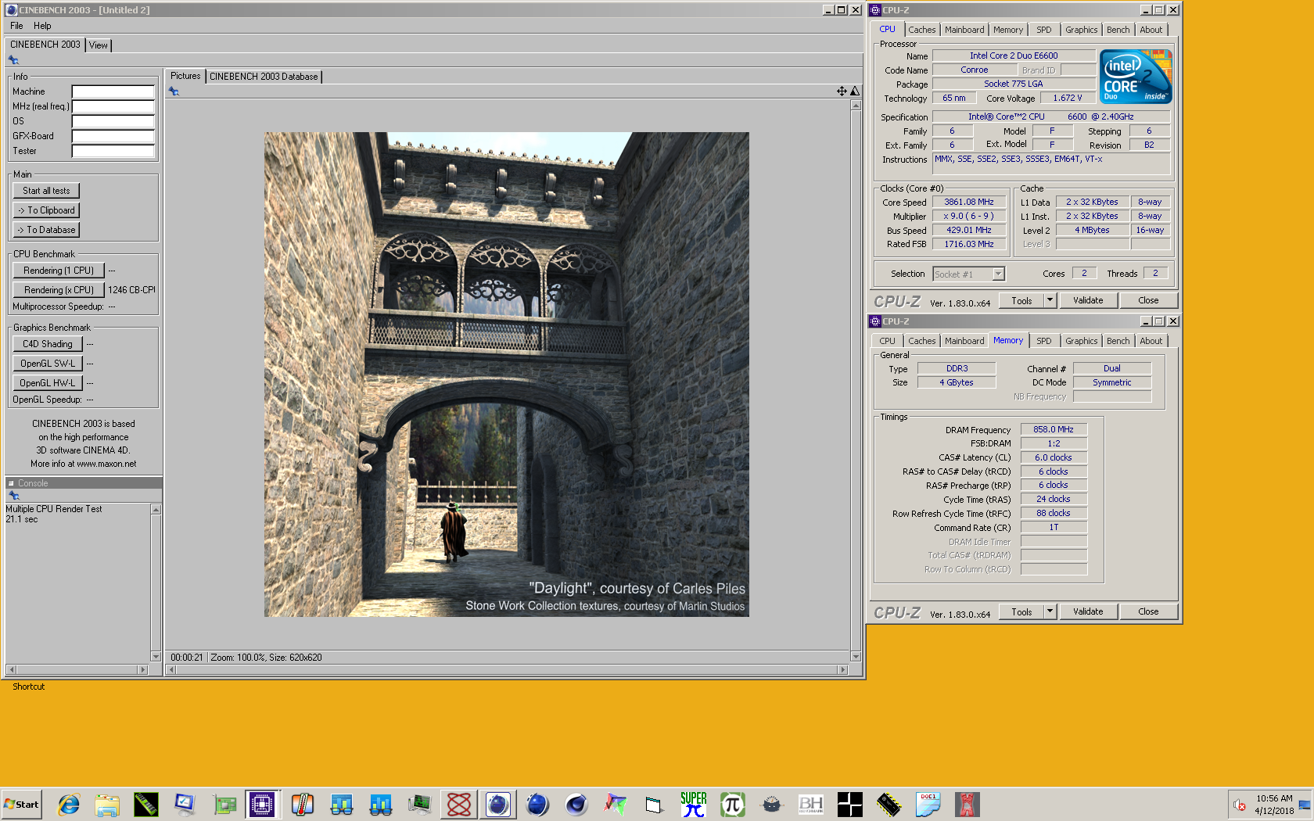Open the Socket #1 selection dropdown
This screenshot has width=1314, height=821.
pos(968,274)
